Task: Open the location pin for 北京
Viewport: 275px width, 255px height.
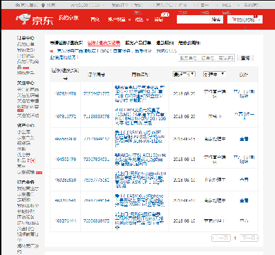Action: [43, 5]
